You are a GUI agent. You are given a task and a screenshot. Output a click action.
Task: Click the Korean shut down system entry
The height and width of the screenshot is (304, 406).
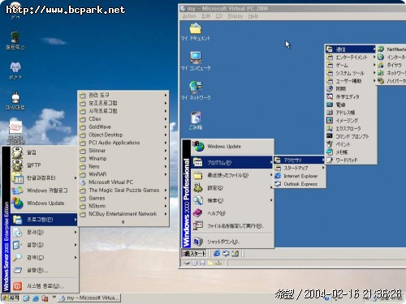click(x=45, y=286)
